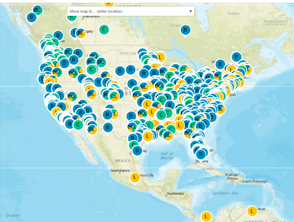Open the blue B marker at Texas's southern tip

137,151
